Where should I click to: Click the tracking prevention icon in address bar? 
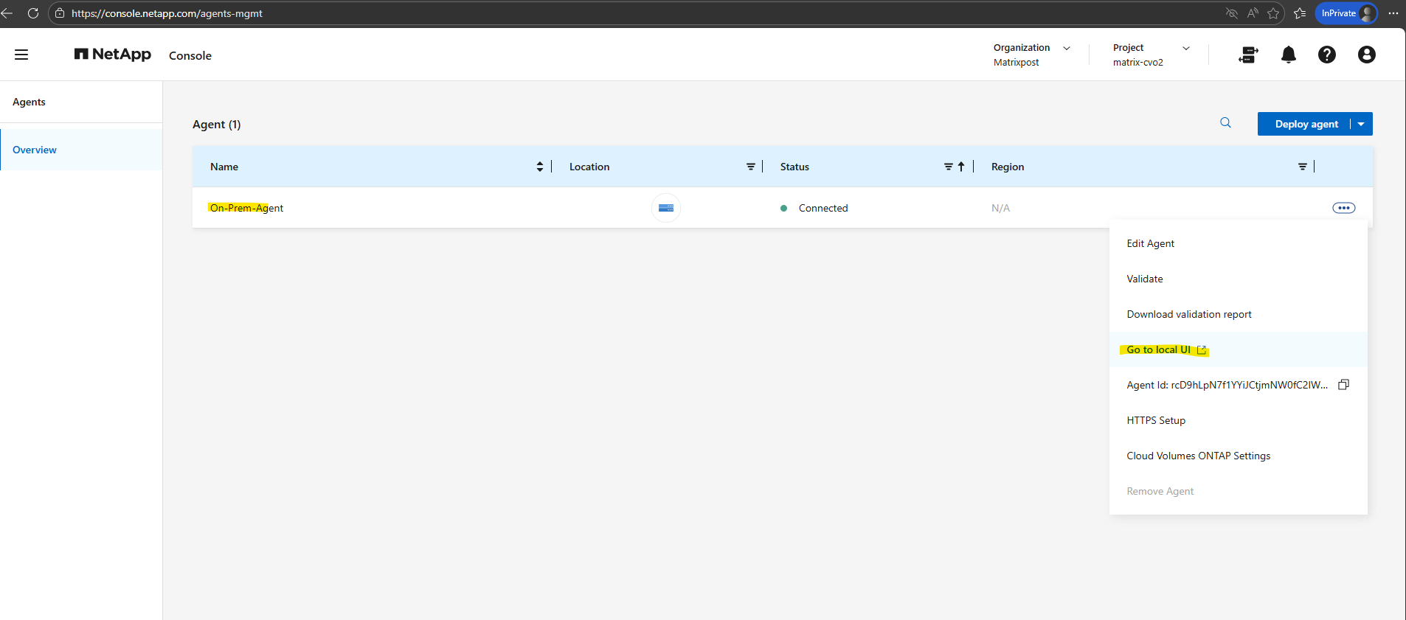click(1231, 13)
